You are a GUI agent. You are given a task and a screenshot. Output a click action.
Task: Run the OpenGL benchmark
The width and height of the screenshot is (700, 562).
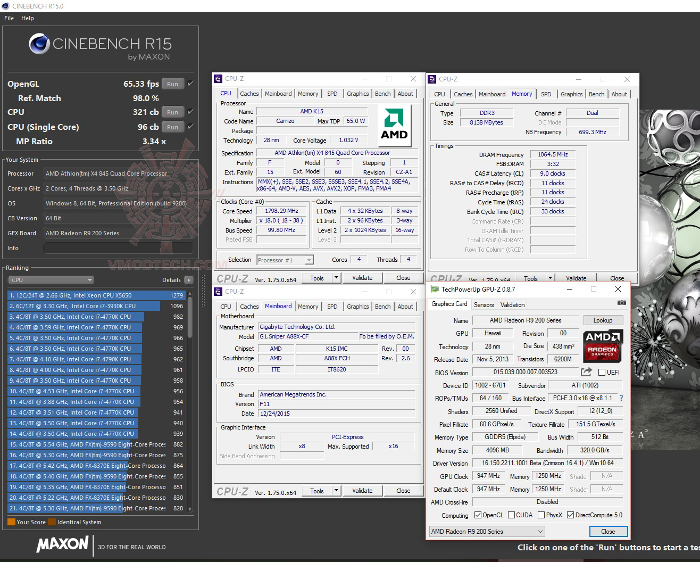coord(173,84)
